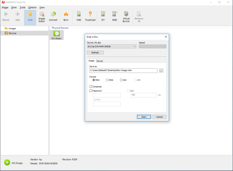Switch to the Device tab in dialog

(x=100, y=61)
